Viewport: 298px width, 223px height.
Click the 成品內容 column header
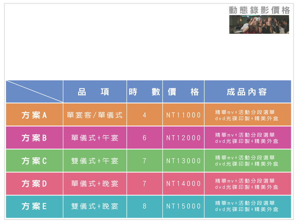pyautogui.click(x=248, y=91)
